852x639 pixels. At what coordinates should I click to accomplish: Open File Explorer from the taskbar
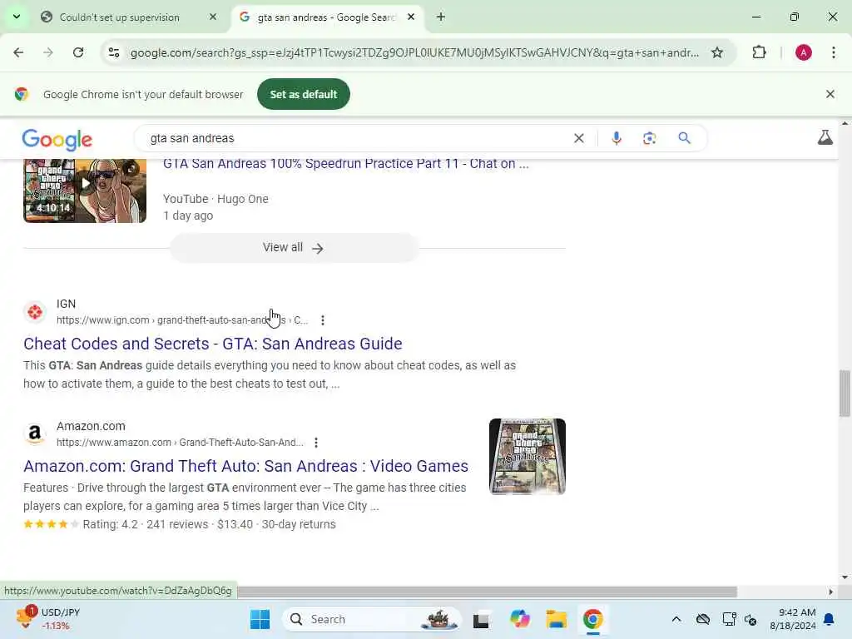[x=557, y=619]
